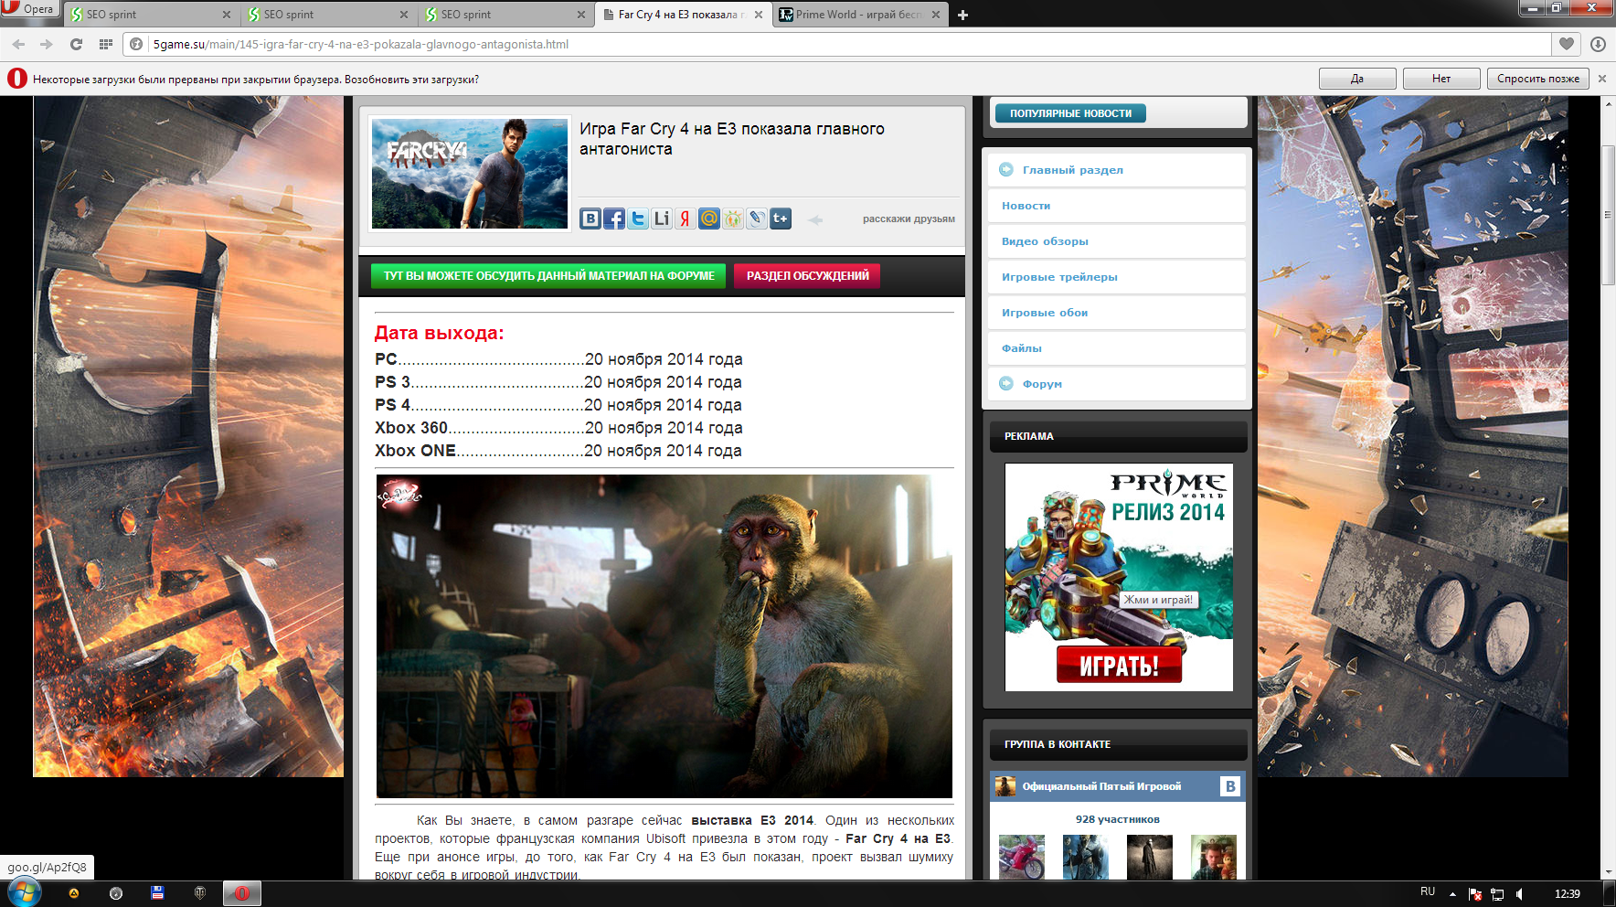Launch AIMP from the taskbar

[74, 893]
